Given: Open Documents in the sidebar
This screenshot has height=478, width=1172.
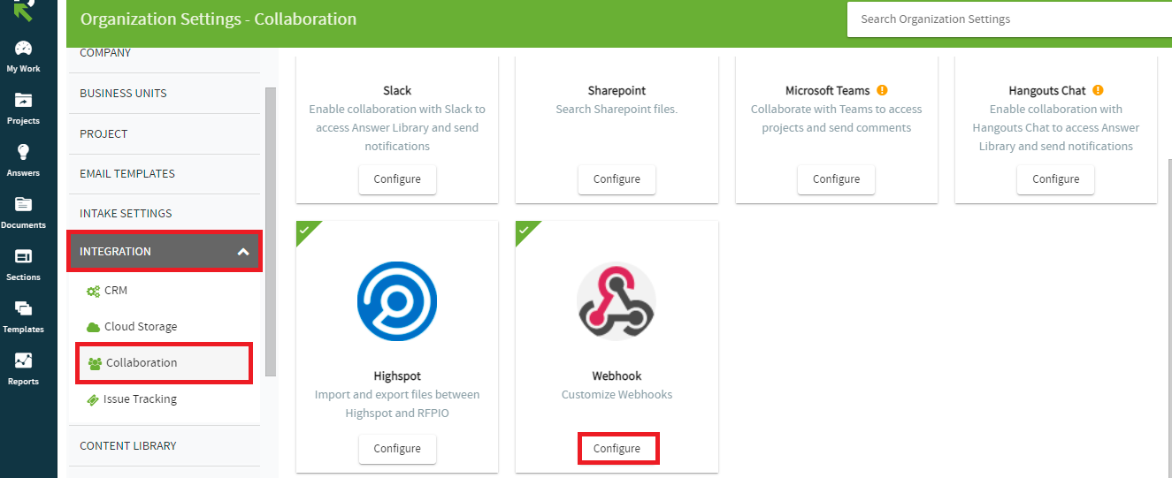Looking at the screenshot, I should (x=24, y=204).
